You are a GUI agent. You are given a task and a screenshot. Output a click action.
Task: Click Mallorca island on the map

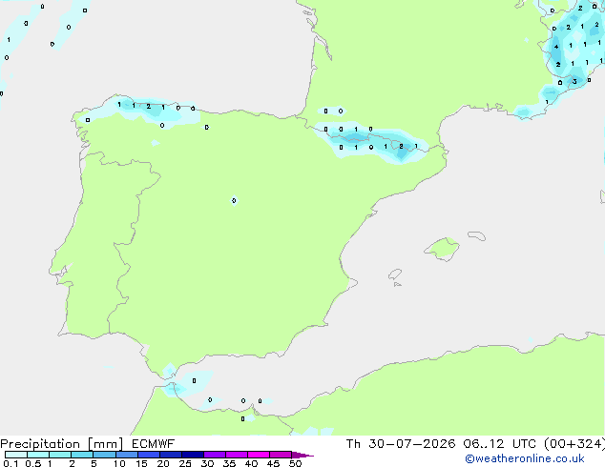click(442, 249)
